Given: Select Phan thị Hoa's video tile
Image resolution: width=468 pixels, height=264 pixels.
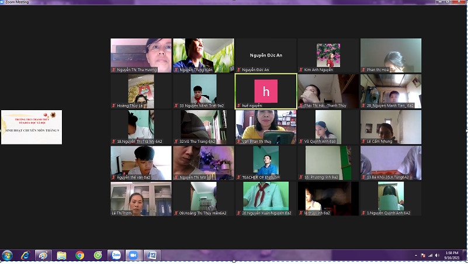Looking at the screenshot, I should click(x=390, y=55).
